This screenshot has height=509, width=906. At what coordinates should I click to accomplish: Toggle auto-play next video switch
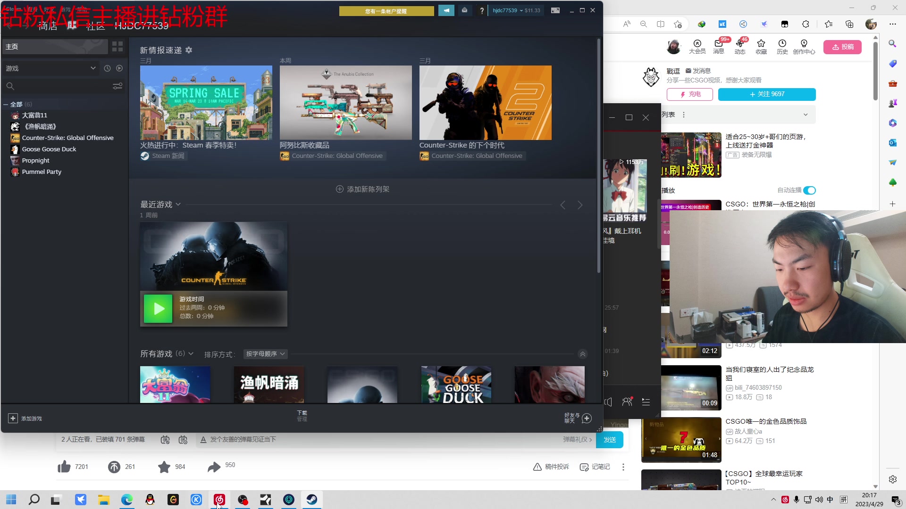[x=809, y=190]
